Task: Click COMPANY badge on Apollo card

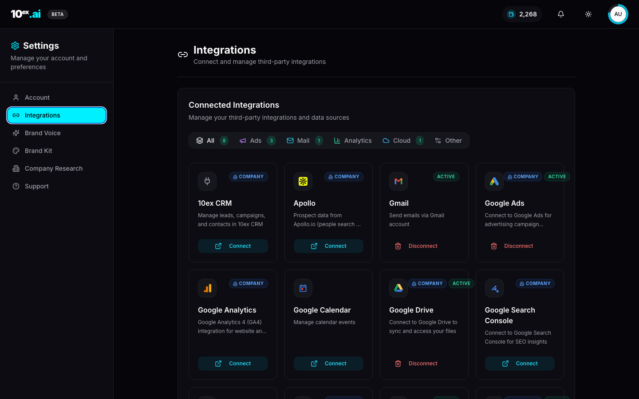Action: pyautogui.click(x=344, y=176)
